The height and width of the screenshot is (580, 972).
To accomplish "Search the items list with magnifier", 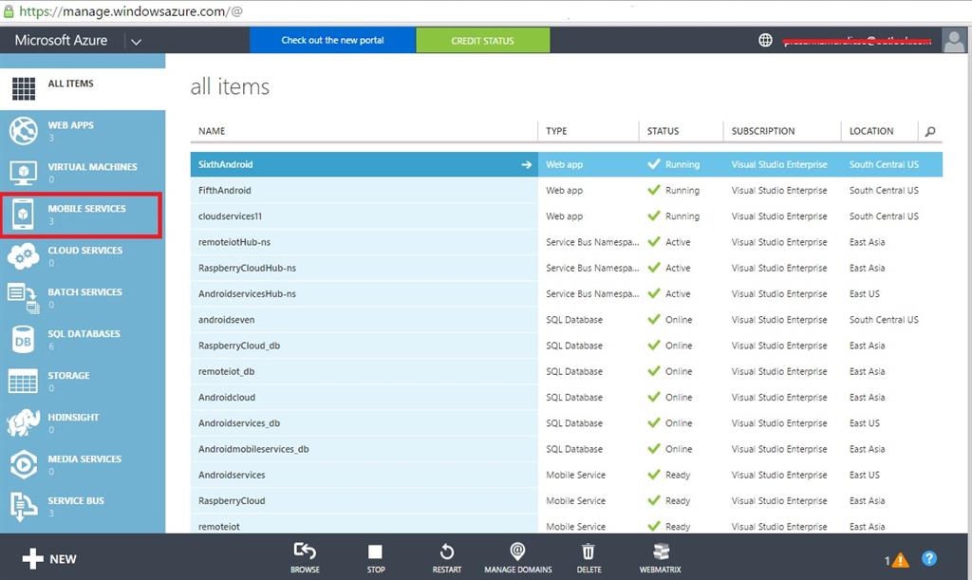I will (x=930, y=131).
